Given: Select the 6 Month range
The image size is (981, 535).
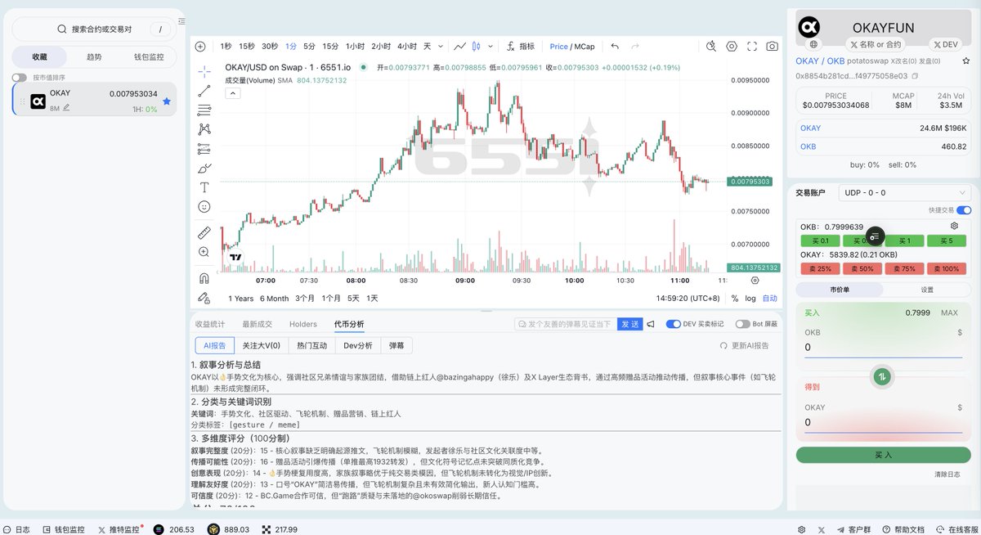Looking at the screenshot, I should pyautogui.click(x=275, y=299).
